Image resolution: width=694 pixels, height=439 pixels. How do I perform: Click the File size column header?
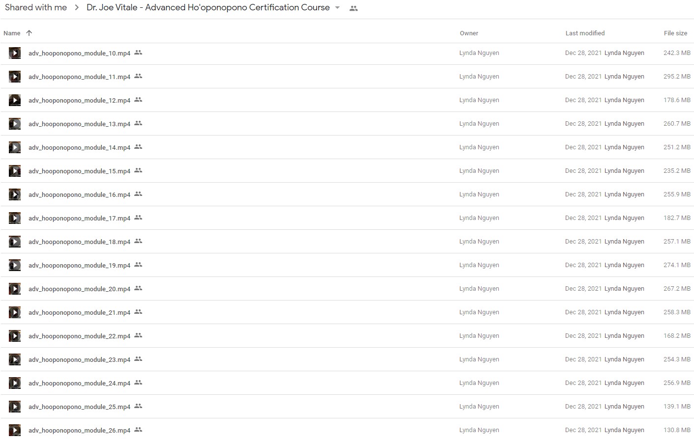[x=675, y=33]
